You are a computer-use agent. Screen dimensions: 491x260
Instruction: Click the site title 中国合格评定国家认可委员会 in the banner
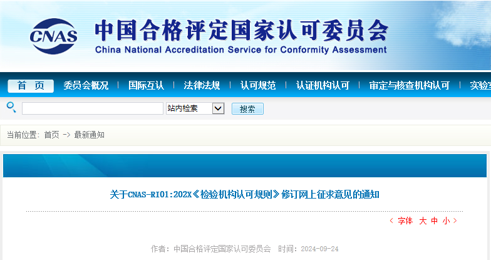coord(242,30)
